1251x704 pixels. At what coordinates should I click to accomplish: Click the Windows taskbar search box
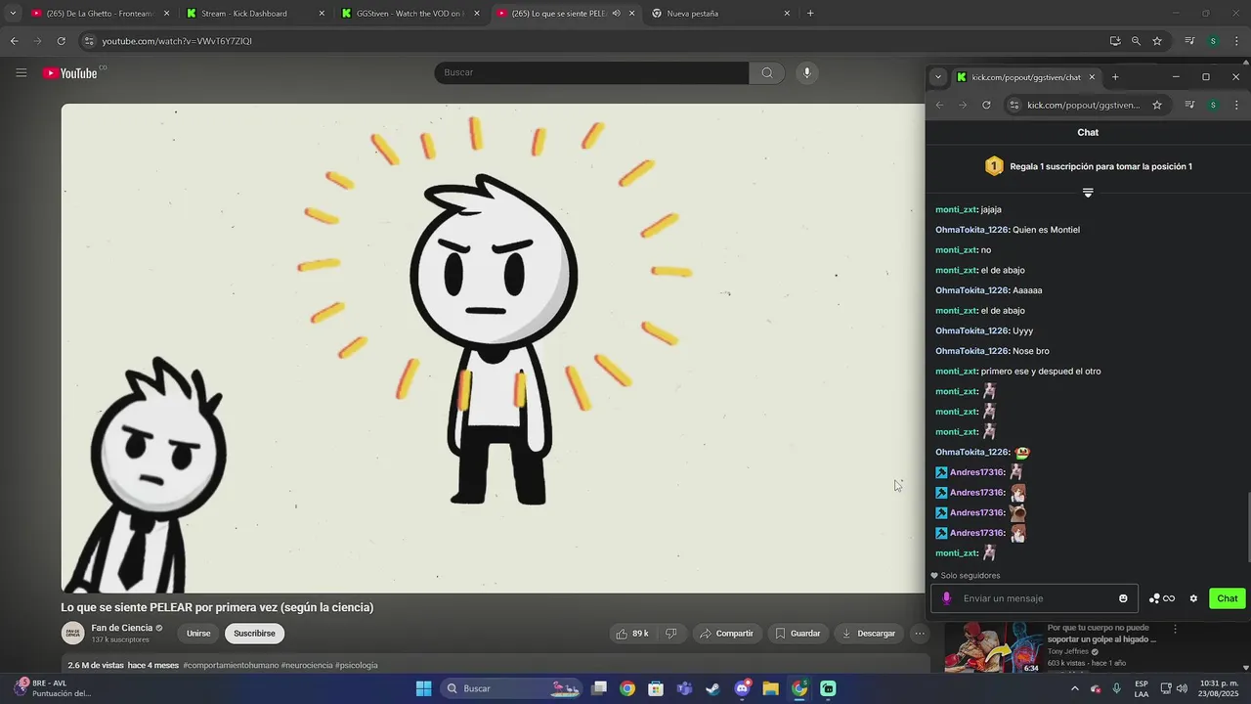[x=510, y=688]
